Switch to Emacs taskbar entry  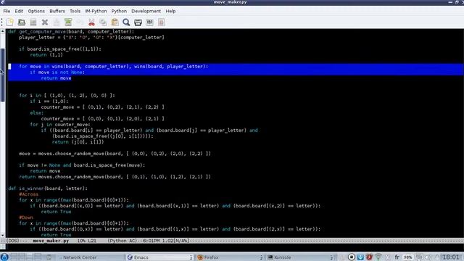[159, 257]
